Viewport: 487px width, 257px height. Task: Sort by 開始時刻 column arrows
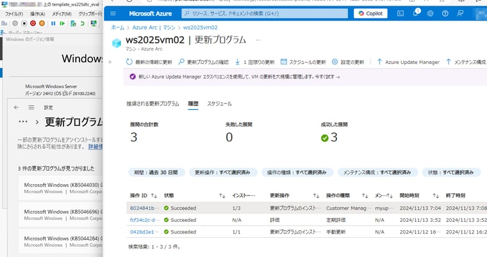coord(436,196)
